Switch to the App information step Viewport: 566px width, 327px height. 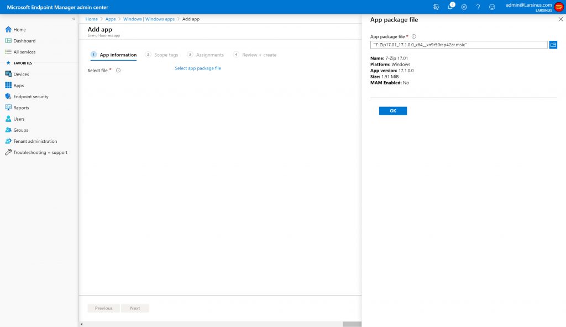114,55
